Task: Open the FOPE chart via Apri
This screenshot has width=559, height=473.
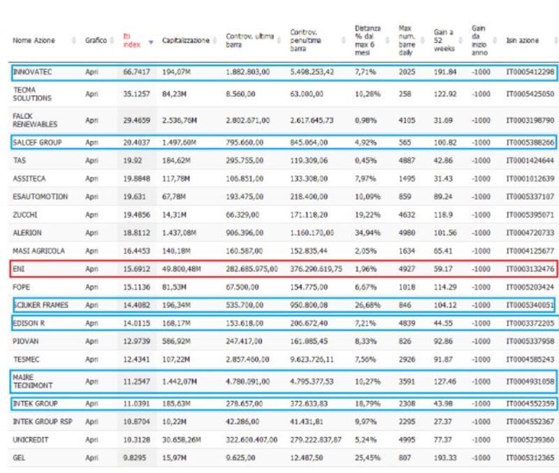Action: [x=92, y=287]
